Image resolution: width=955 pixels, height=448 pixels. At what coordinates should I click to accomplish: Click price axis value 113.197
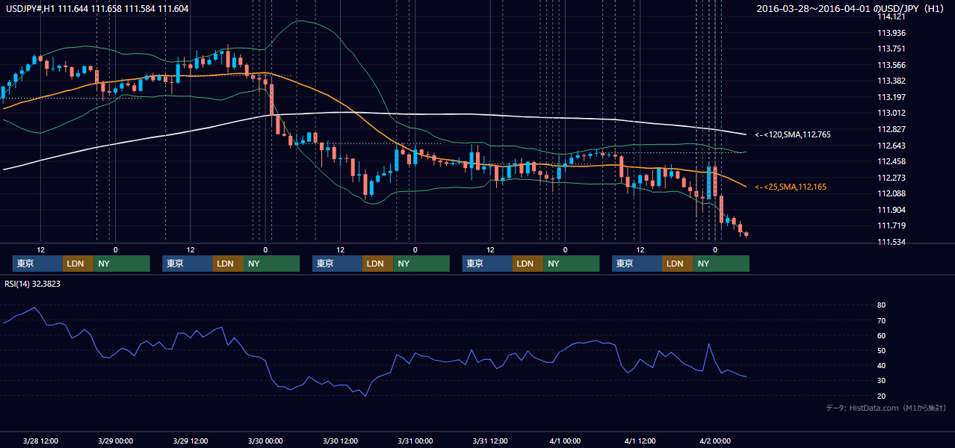pyautogui.click(x=891, y=97)
